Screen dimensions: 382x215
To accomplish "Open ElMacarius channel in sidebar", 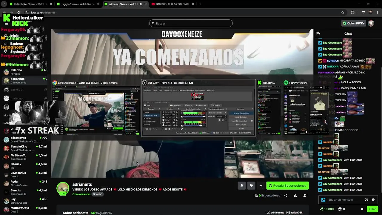I will coord(25,174).
